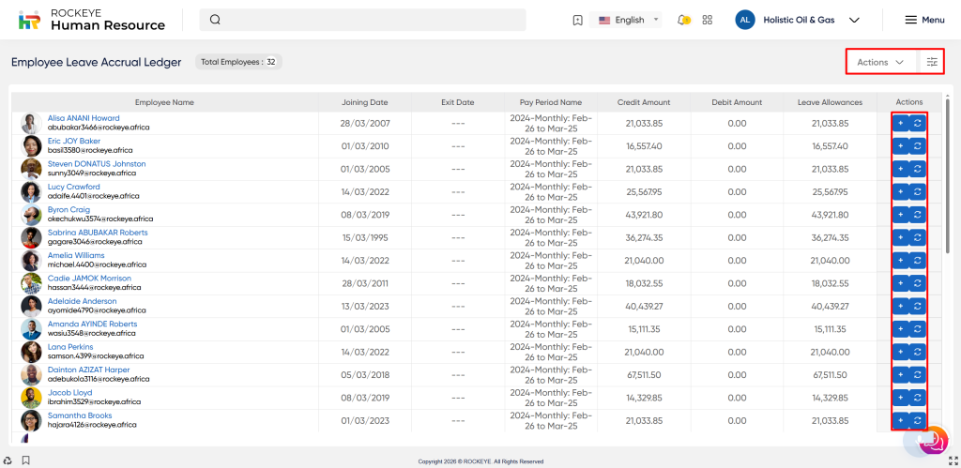
Task: Sort by the Joining Date column header
Action: (x=364, y=102)
